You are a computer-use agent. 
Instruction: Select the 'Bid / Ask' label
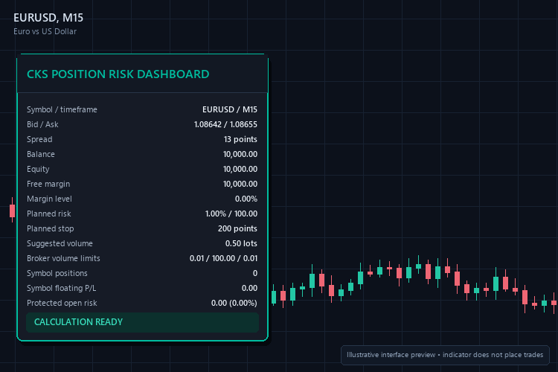[42, 124]
